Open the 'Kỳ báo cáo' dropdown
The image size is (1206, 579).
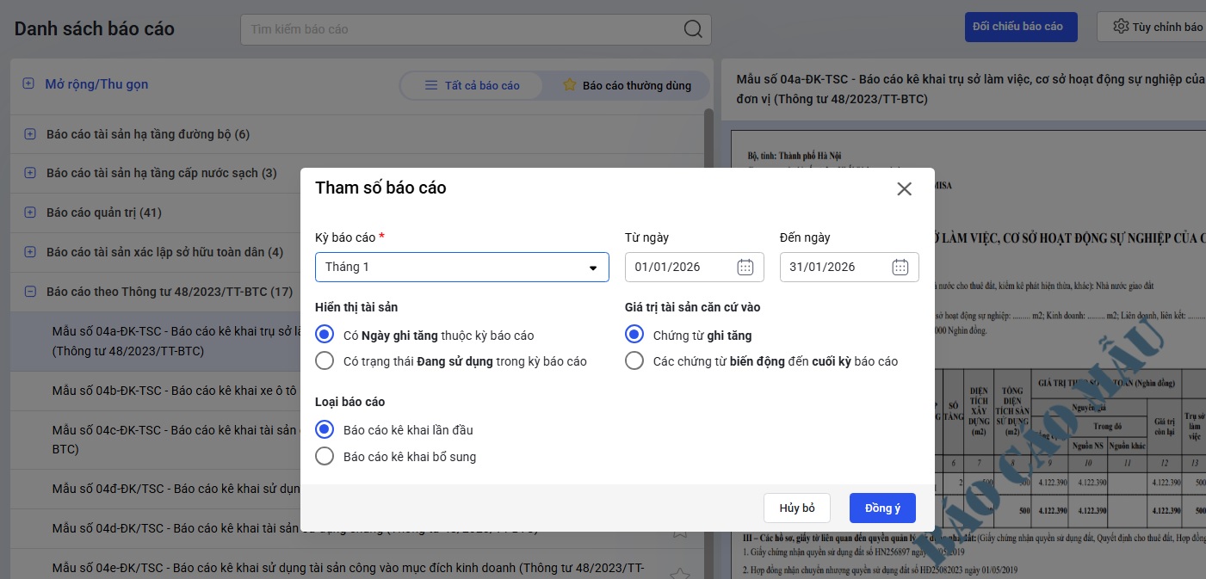461,267
